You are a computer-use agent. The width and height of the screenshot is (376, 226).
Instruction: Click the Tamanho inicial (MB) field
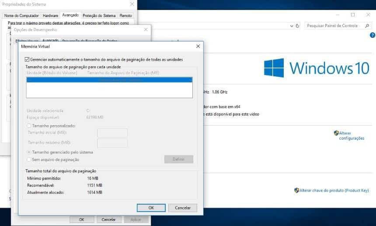[112, 133]
